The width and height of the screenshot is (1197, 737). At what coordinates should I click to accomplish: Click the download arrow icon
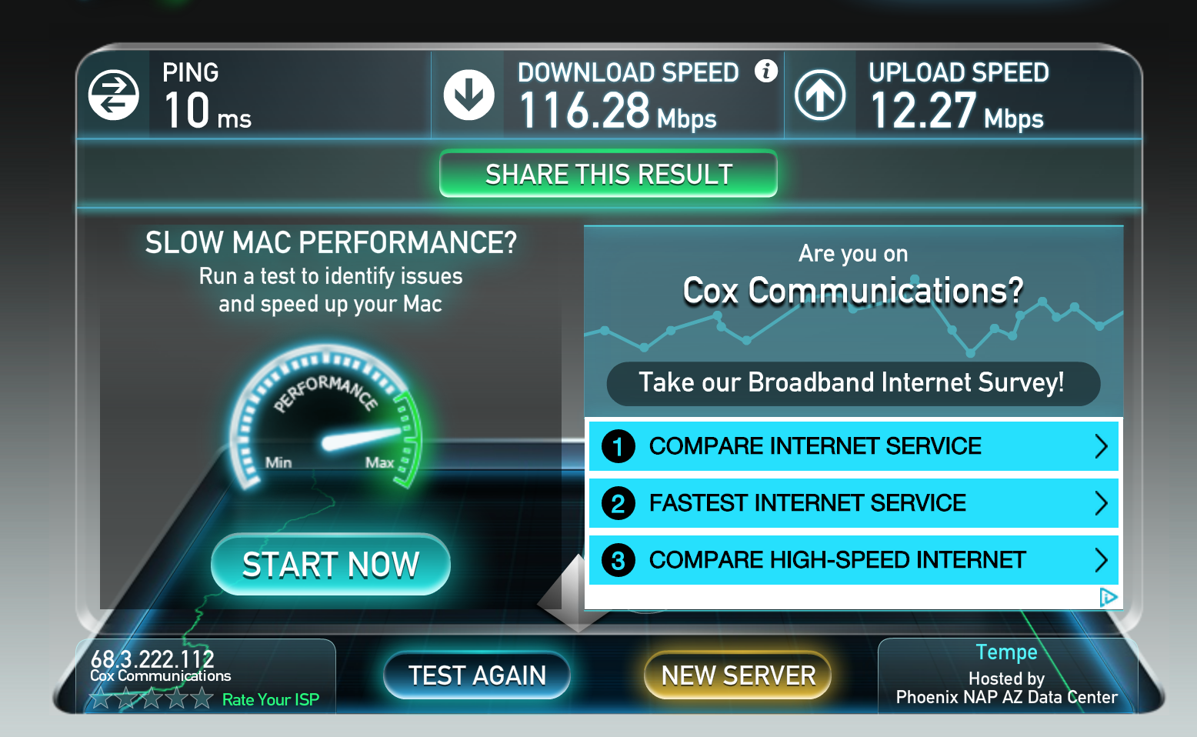(468, 95)
